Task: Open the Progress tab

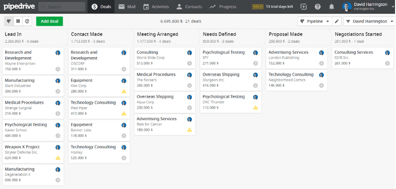Action: 223,7
